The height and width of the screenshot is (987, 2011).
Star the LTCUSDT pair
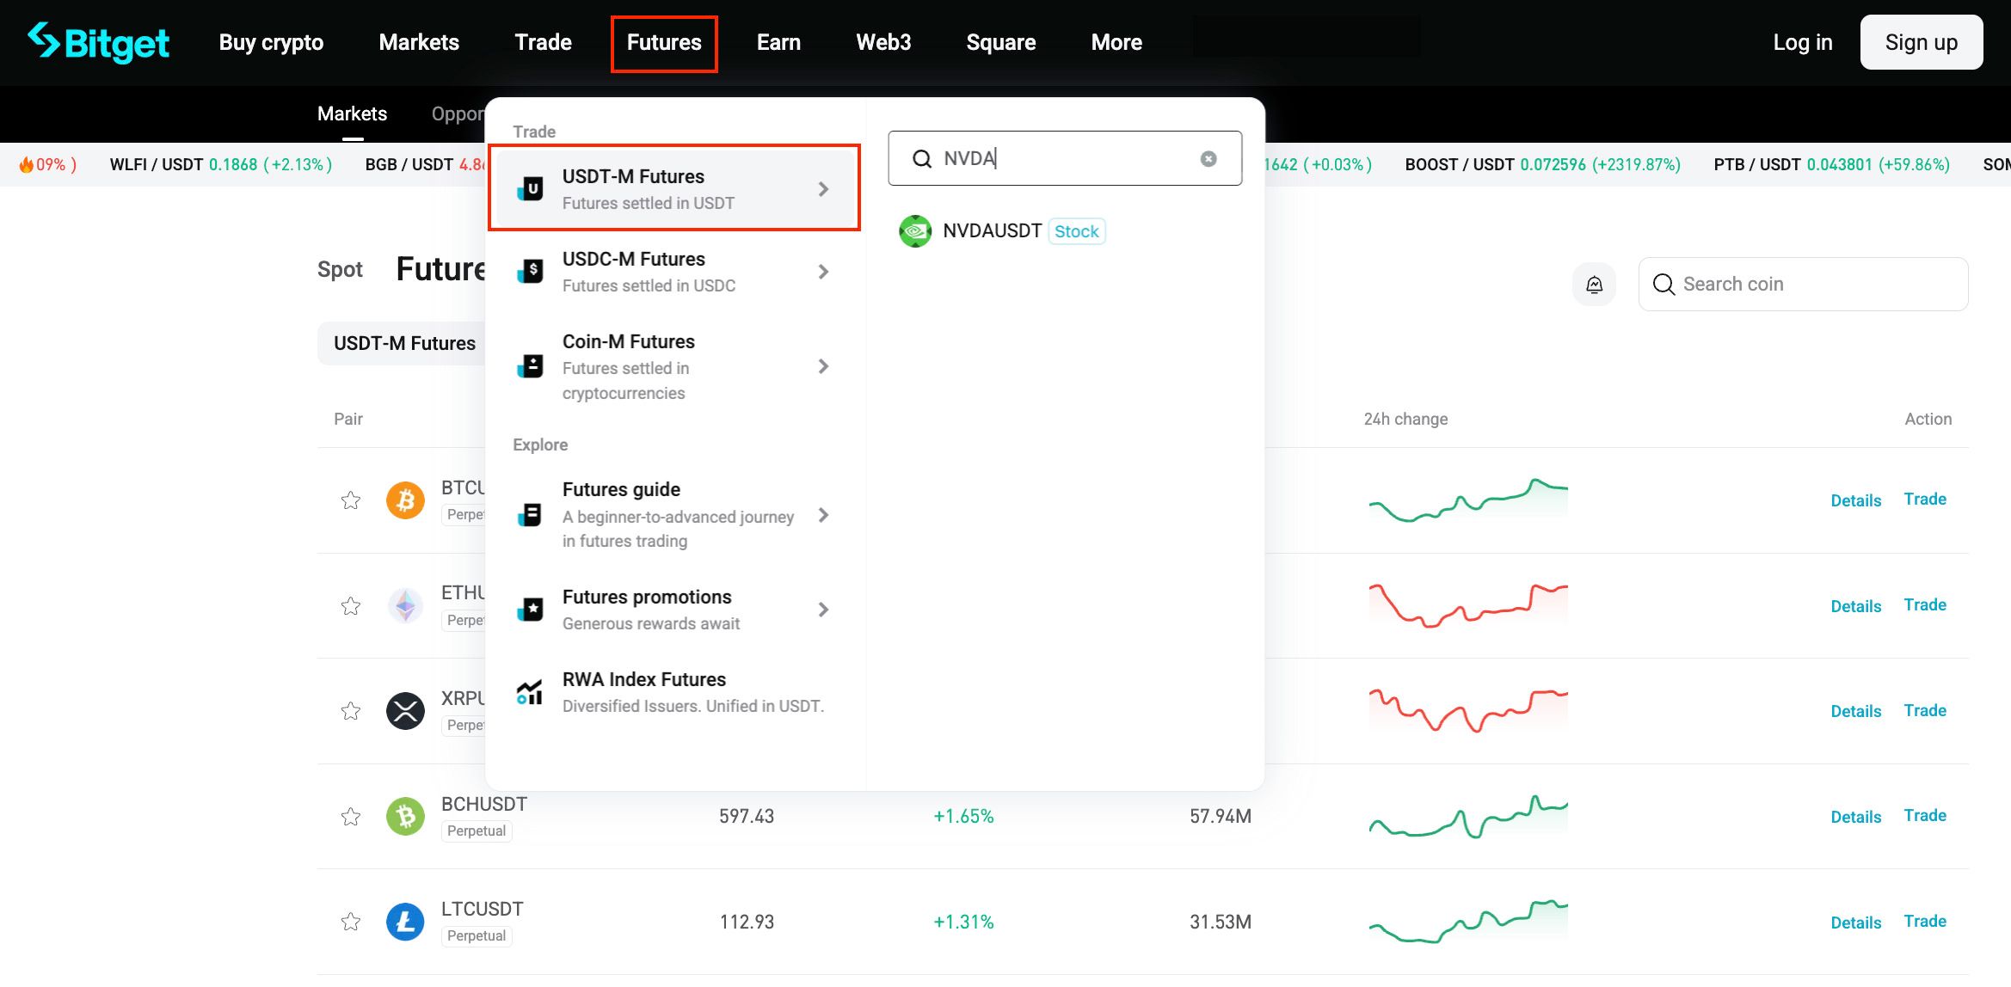[350, 922]
